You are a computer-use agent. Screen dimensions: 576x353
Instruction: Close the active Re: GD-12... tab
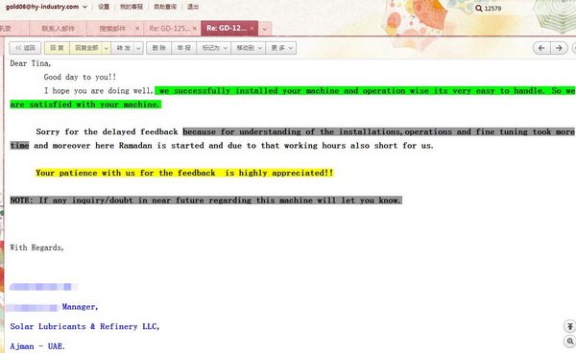tap(252, 28)
